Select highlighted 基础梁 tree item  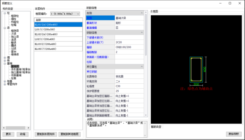(15, 66)
